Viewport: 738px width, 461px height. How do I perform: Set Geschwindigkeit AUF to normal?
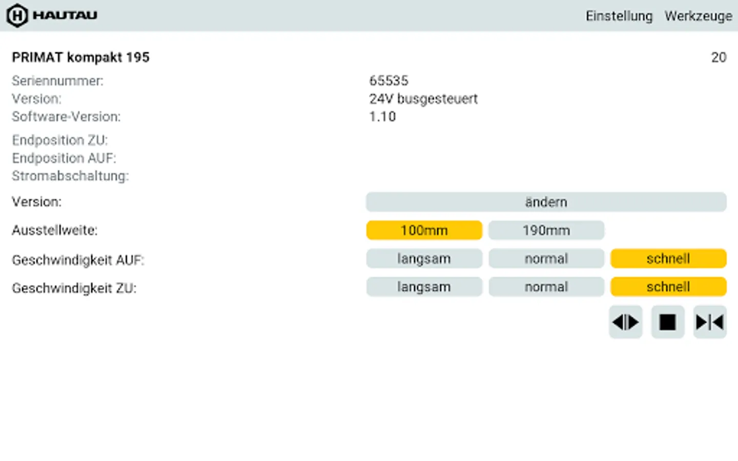[546, 259]
